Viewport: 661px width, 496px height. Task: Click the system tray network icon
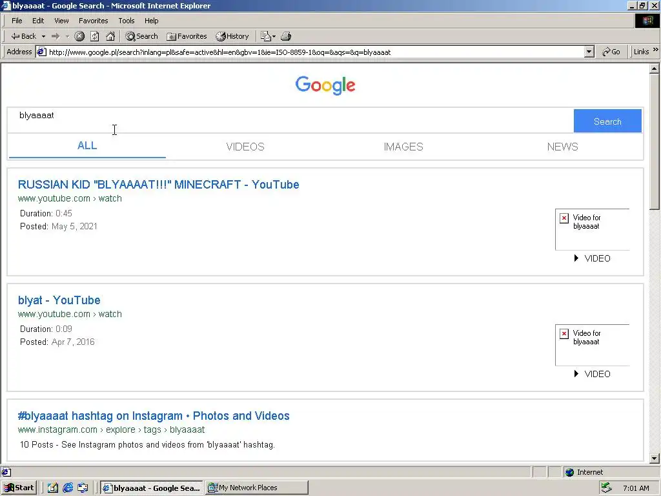coord(607,488)
